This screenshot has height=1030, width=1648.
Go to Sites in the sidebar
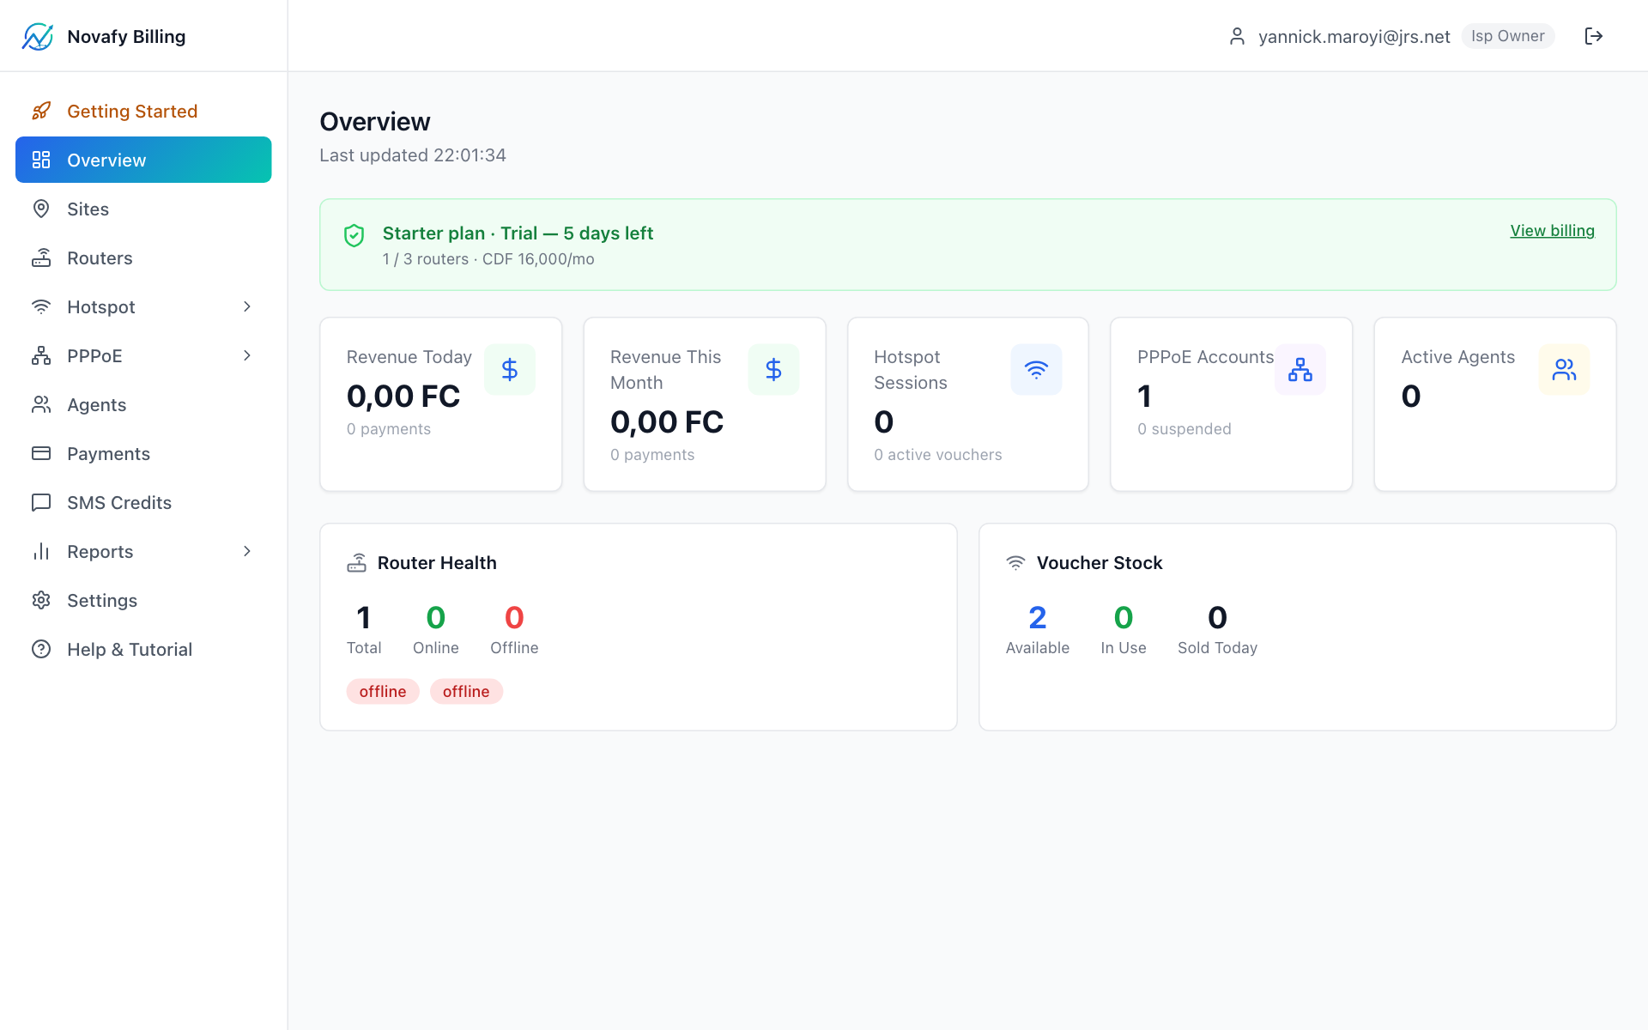point(143,209)
